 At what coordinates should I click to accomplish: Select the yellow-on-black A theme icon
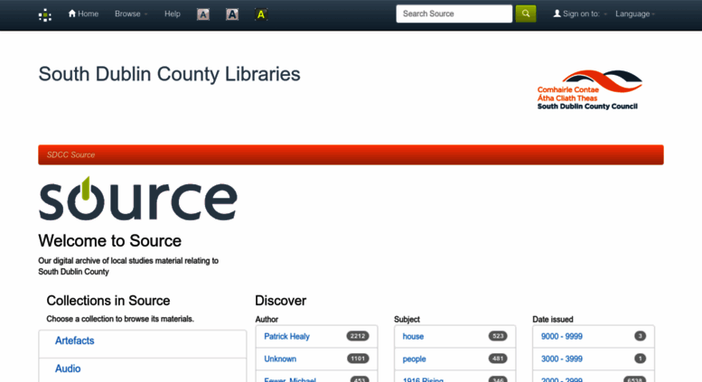coord(261,14)
